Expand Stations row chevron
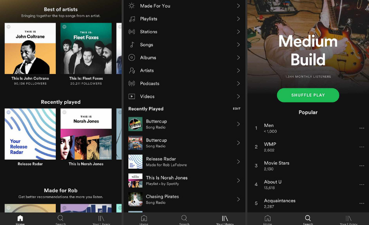 (x=238, y=32)
